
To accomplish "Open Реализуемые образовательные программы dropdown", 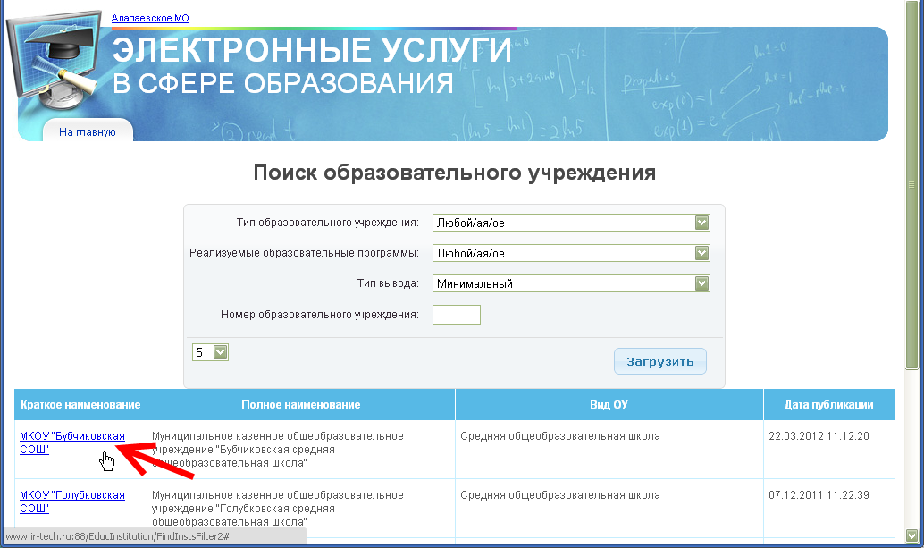I will point(571,253).
